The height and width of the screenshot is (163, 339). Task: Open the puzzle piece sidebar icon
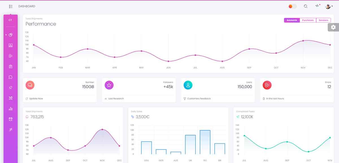[10, 77]
